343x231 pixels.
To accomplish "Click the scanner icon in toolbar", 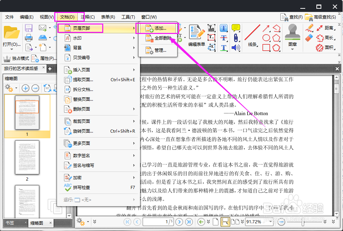I will [x=43, y=37].
